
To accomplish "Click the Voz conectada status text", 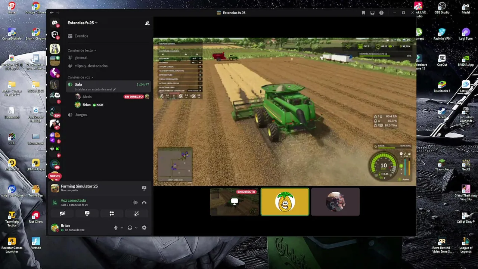I will (73, 201).
